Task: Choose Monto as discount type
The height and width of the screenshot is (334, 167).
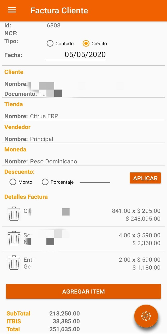Action: coord(13,182)
